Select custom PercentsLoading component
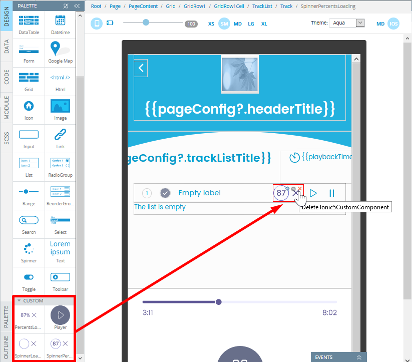Viewport: 412px width, 362px height. [x=29, y=319]
